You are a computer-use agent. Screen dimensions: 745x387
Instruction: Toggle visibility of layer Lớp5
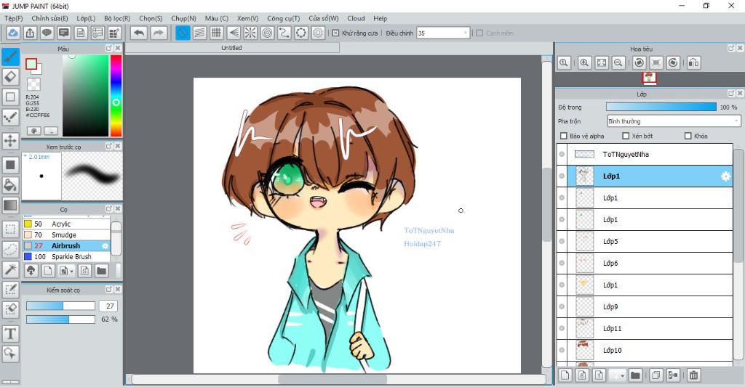pyautogui.click(x=562, y=241)
